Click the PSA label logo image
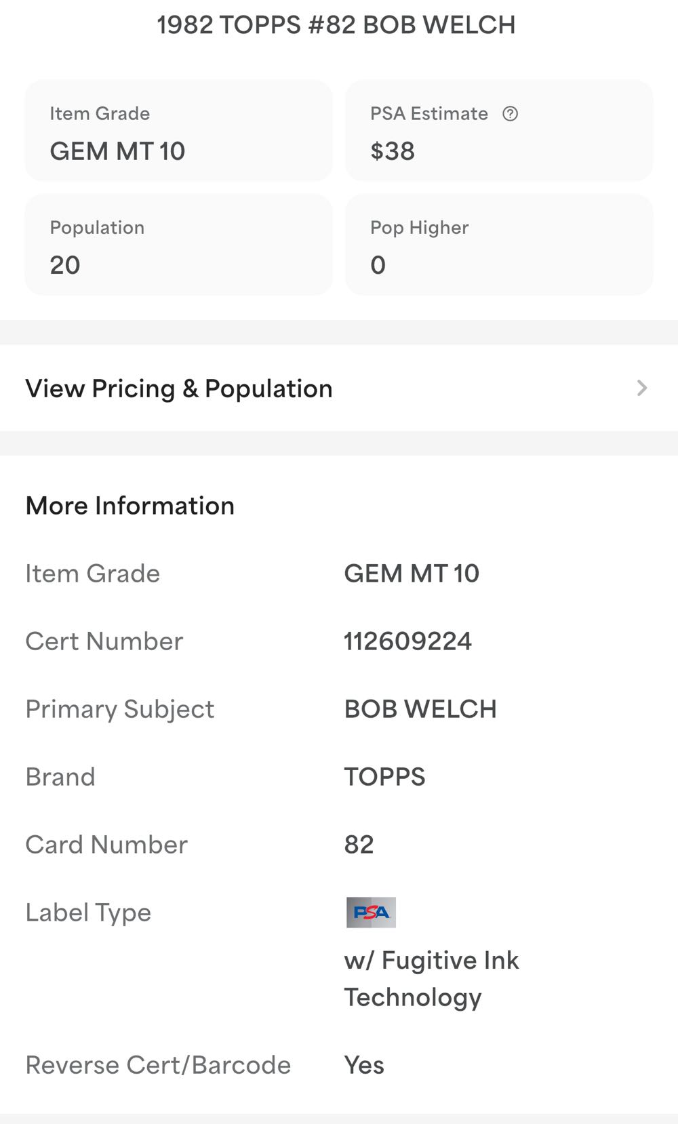 click(x=371, y=912)
